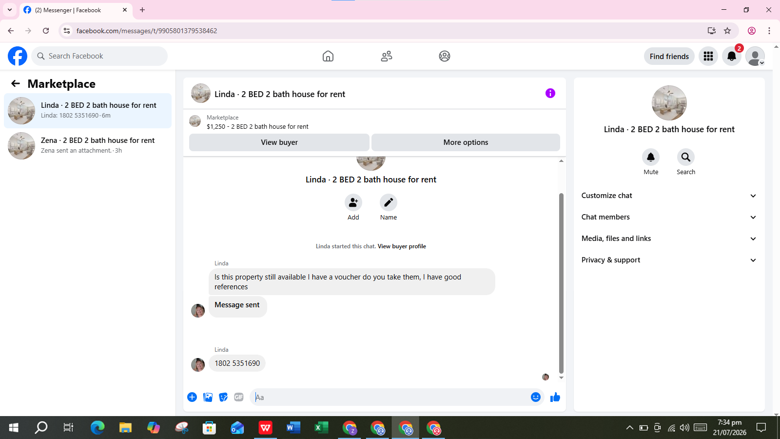The height and width of the screenshot is (439, 780).
Task: Open Microsoft Word from taskbar
Action: click(293, 428)
